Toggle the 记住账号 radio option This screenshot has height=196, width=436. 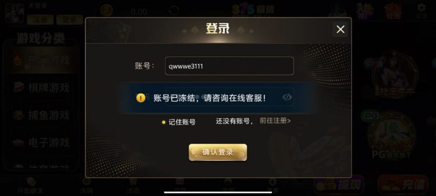coord(164,122)
